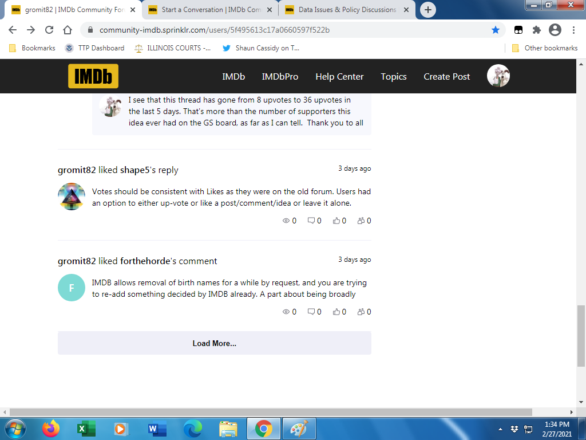Viewport: 586px width, 440px height.
Task: Reload the page
Action: point(49,30)
